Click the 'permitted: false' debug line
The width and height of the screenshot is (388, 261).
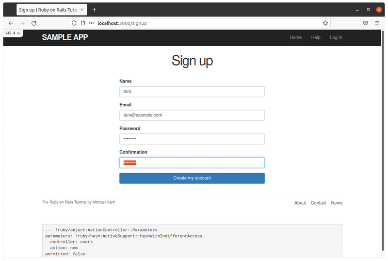coord(65,254)
